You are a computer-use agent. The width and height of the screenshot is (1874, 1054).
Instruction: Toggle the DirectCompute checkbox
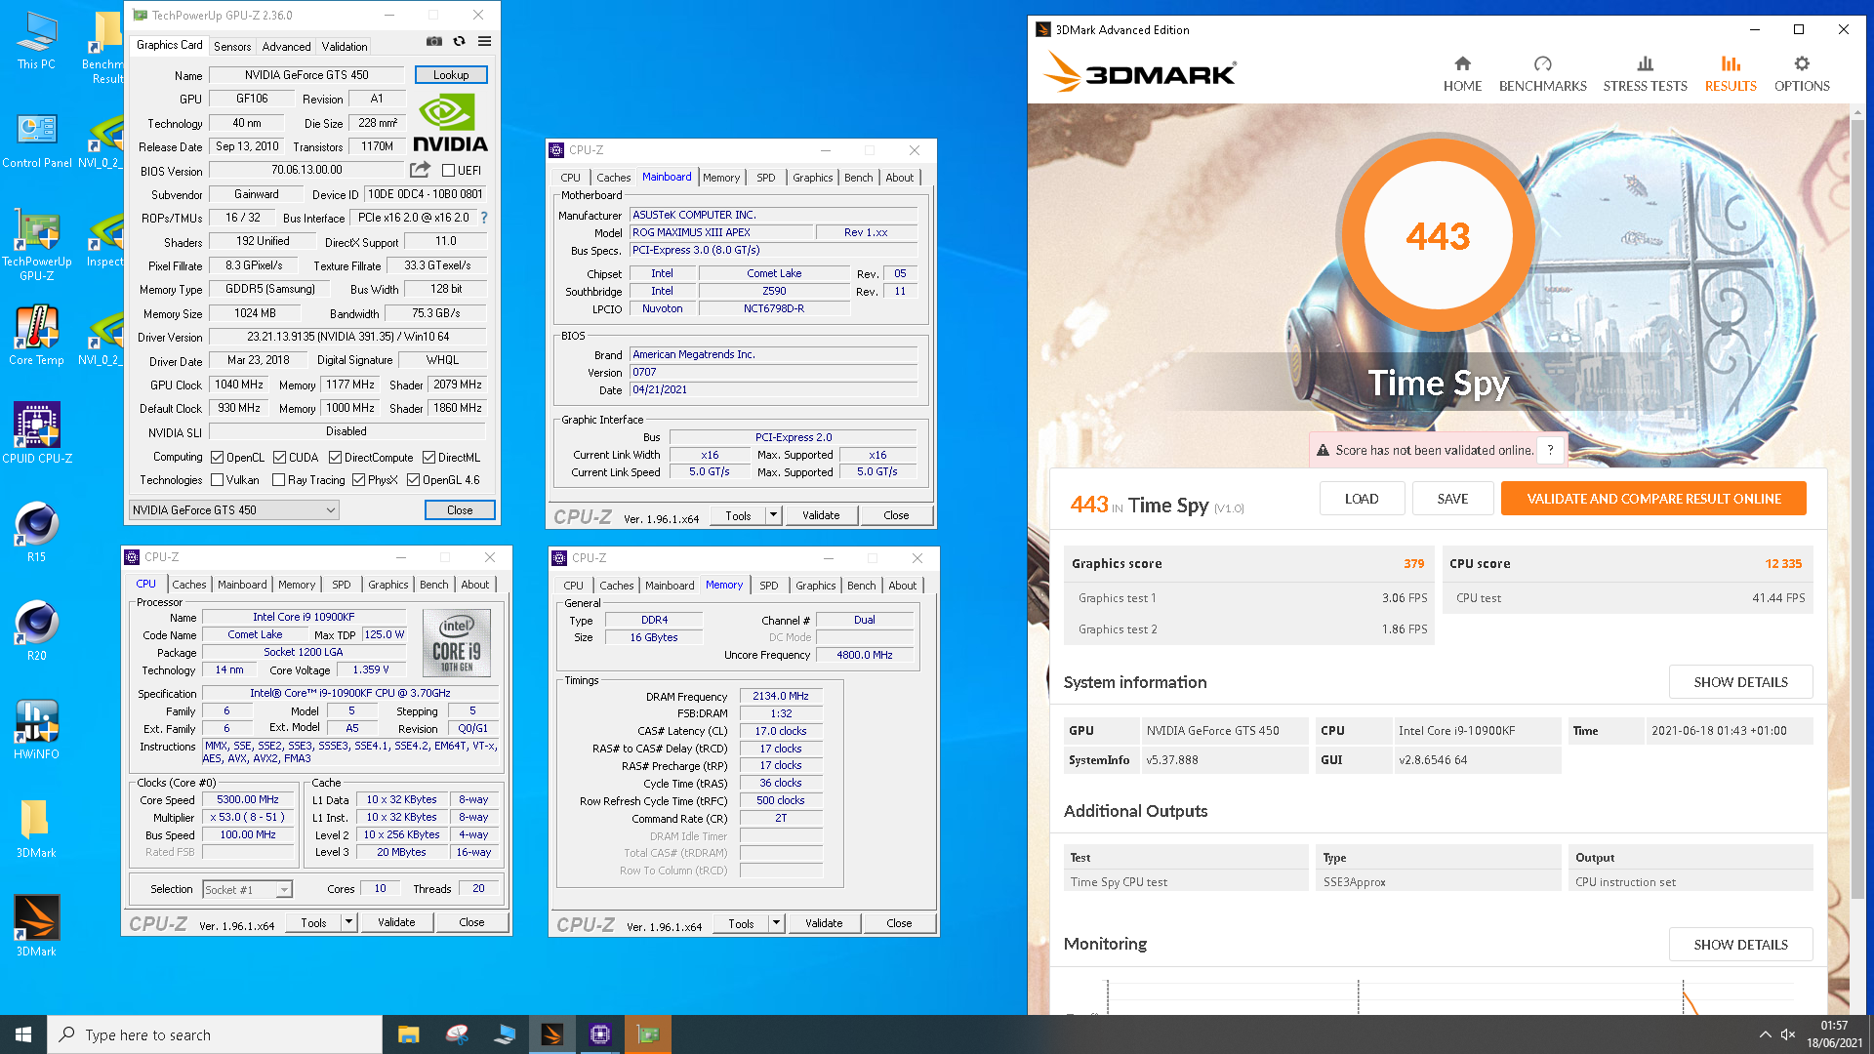[335, 457]
